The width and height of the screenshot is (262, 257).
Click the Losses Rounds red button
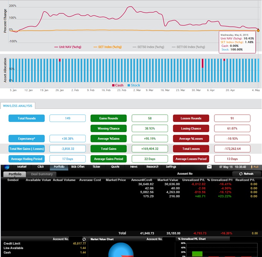click(191, 118)
